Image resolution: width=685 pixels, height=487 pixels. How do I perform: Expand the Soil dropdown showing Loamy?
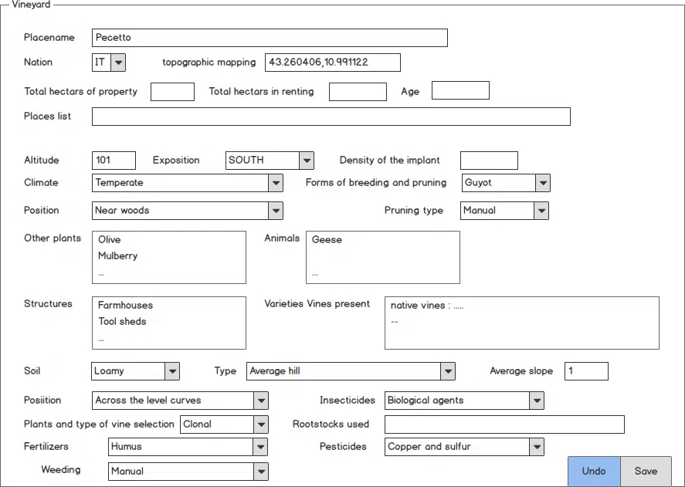tap(135, 371)
